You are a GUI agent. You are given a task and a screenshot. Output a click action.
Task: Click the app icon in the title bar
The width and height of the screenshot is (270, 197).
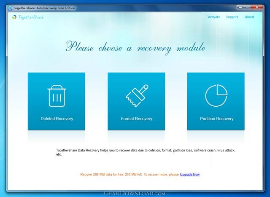click(10, 8)
